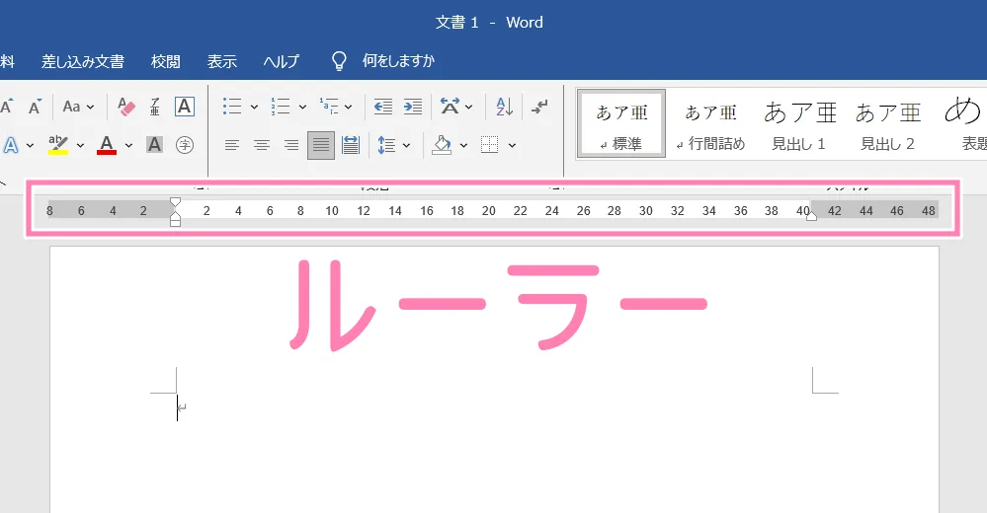Click the phonetic guide ruby icon

point(155,107)
